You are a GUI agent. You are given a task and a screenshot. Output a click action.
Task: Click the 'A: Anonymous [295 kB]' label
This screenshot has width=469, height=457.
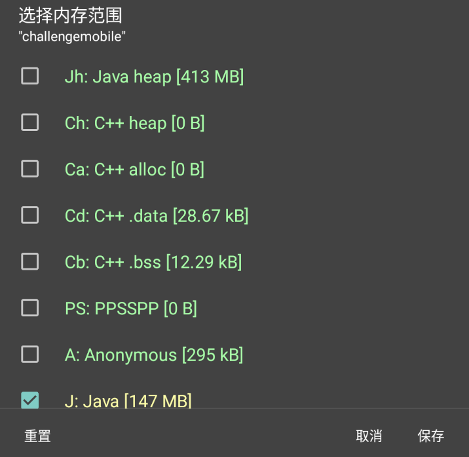154,355
